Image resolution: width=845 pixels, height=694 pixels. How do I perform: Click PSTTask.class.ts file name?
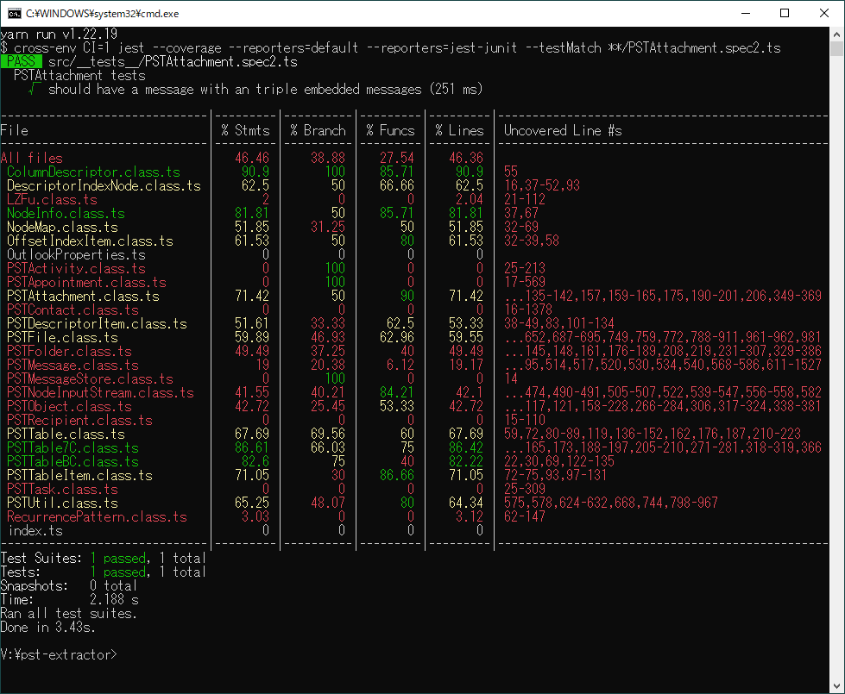(62, 489)
